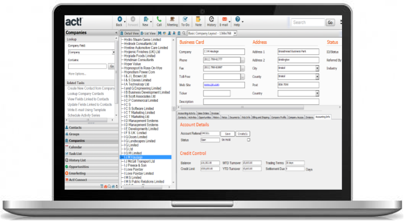Click the Create/Li button in Account Details
The image size is (405, 223).
pos(243,134)
